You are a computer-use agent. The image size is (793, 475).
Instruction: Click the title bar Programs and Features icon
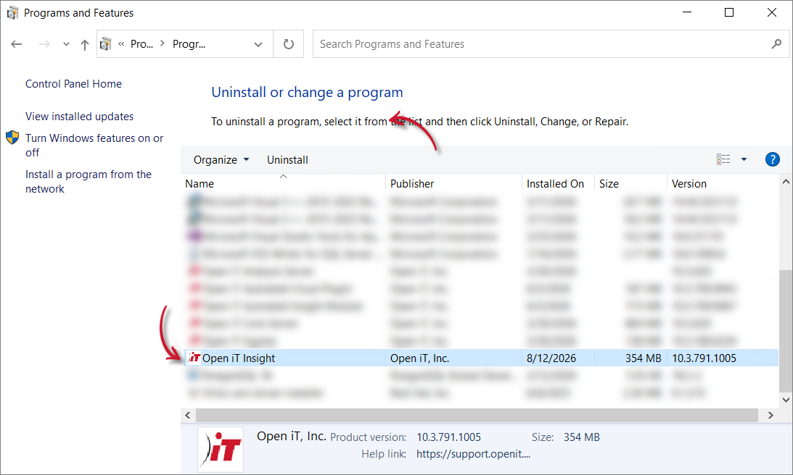(12, 12)
